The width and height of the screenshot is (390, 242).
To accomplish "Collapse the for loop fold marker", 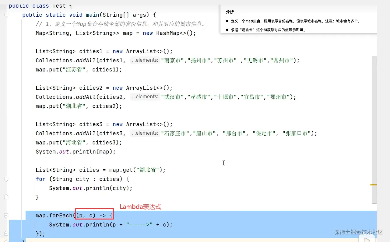I will (x=6, y=179).
